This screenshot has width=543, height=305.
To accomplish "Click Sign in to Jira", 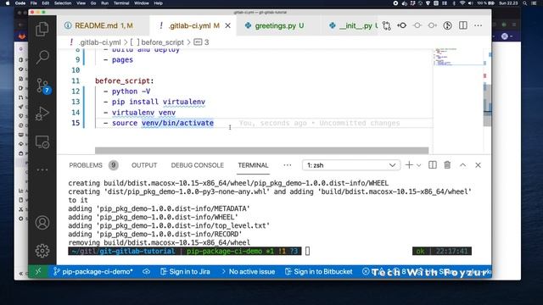I will pos(185,272).
